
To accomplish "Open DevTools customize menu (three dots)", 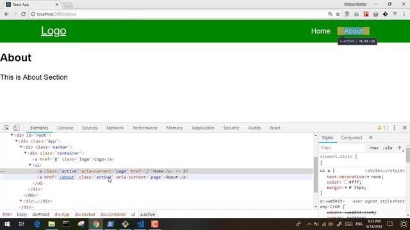I will tap(395, 128).
